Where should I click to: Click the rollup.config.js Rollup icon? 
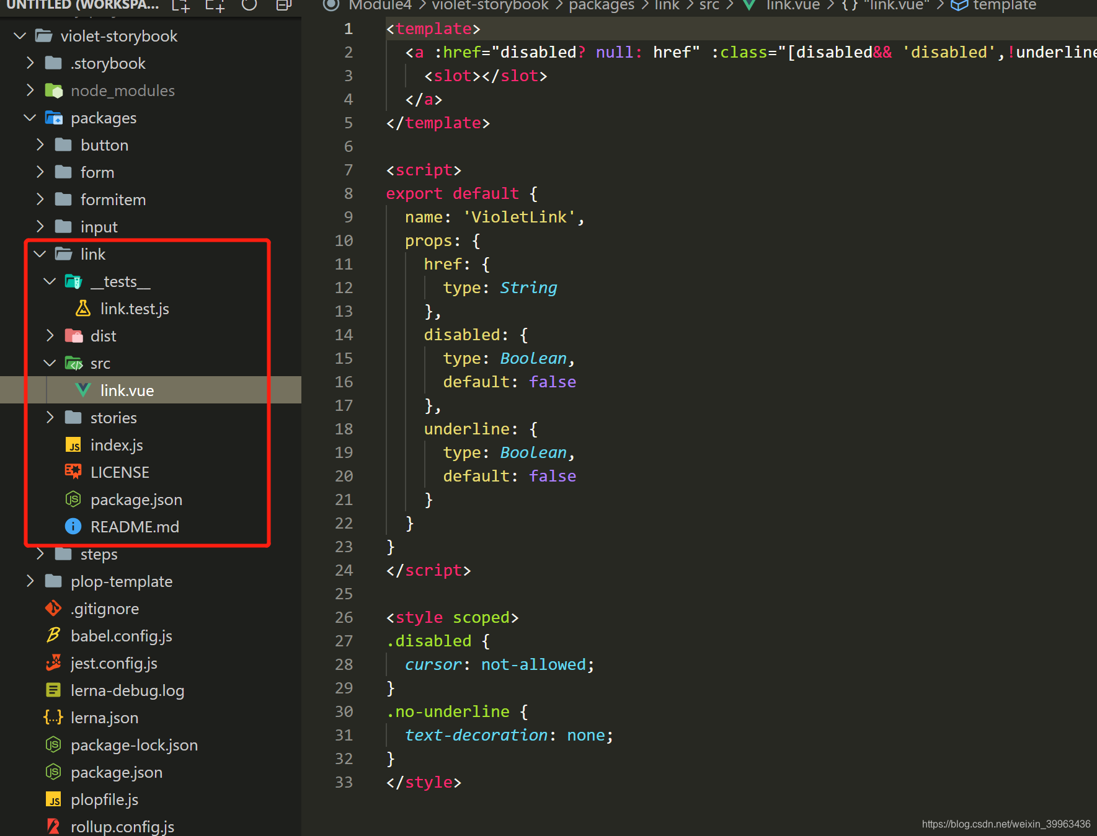[x=53, y=826]
